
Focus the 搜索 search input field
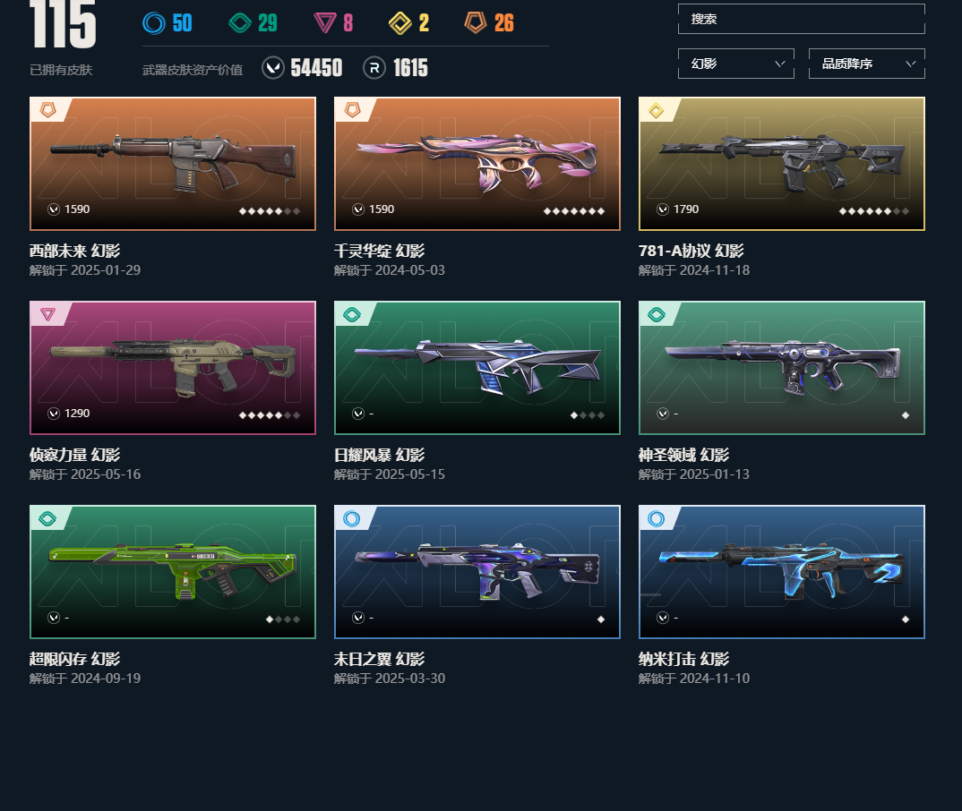coord(802,19)
